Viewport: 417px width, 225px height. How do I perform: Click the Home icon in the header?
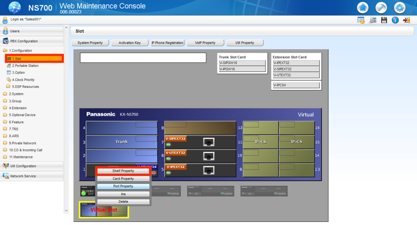click(362, 7)
